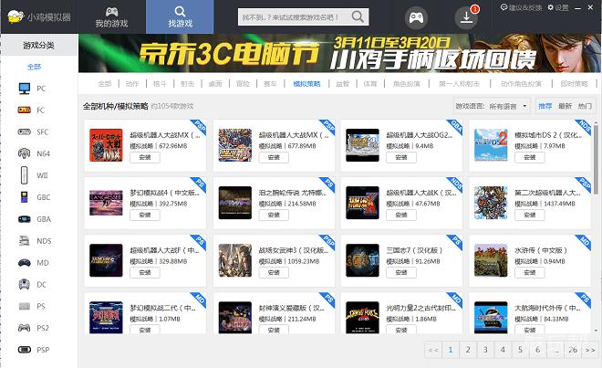
Task: Choose the 体育 genre tab
Action: pyautogui.click(x=370, y=83)
